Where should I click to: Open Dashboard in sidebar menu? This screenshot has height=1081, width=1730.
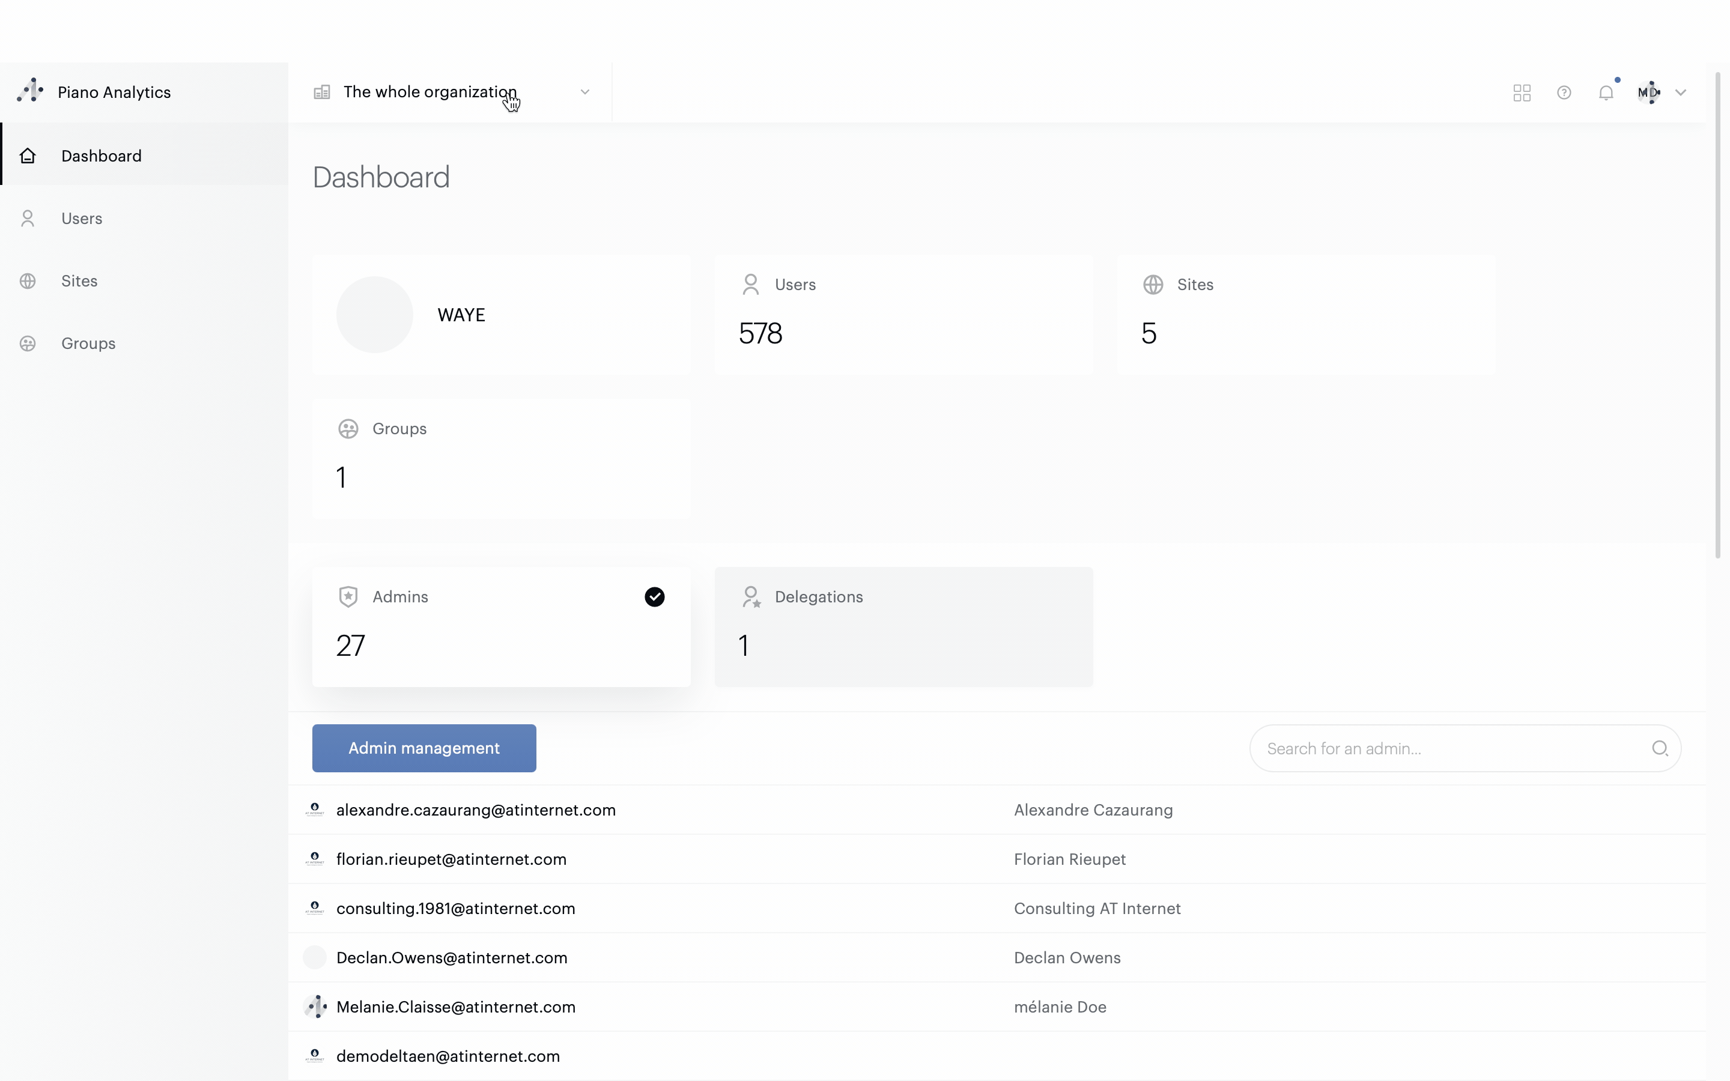click(x=101, y=156)
